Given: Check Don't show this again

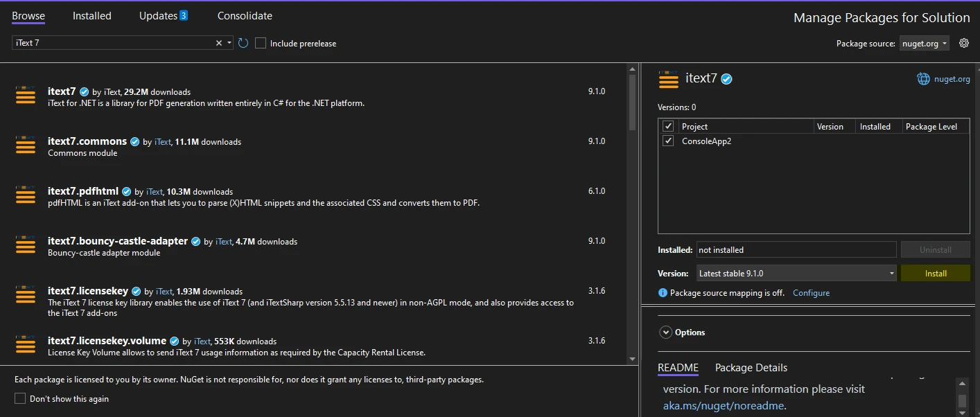Looking at the screenshot, I should tap(20, 398).
